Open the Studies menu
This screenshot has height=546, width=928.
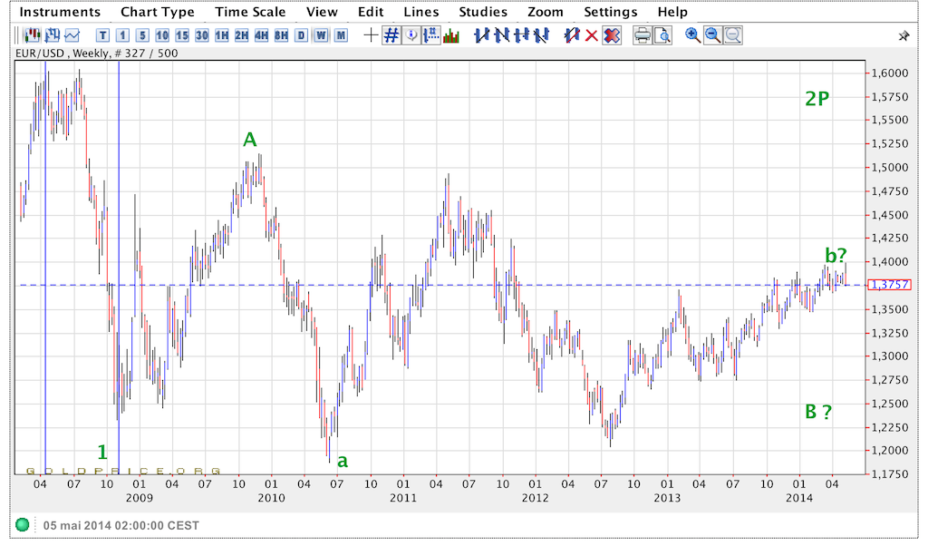483,12
